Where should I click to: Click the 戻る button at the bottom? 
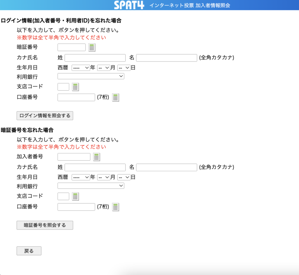(29, 251)
